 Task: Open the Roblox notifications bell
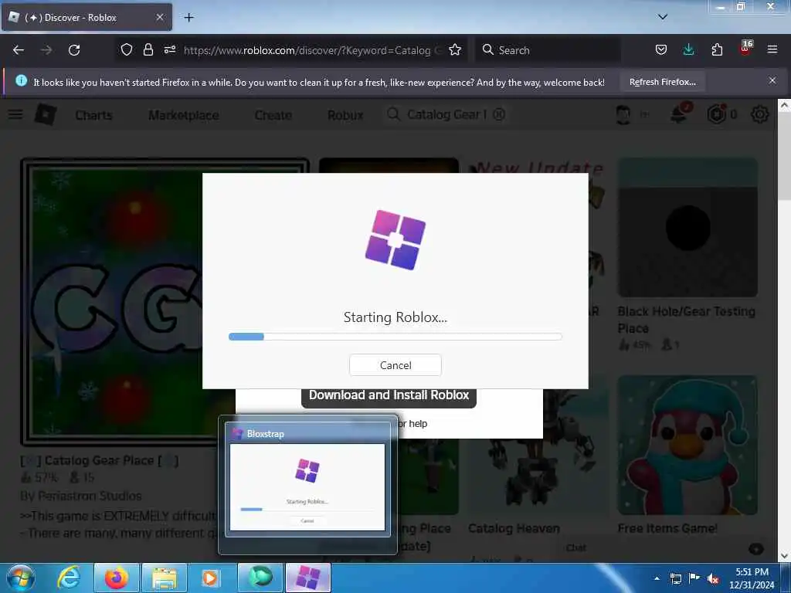click(679, 115)
